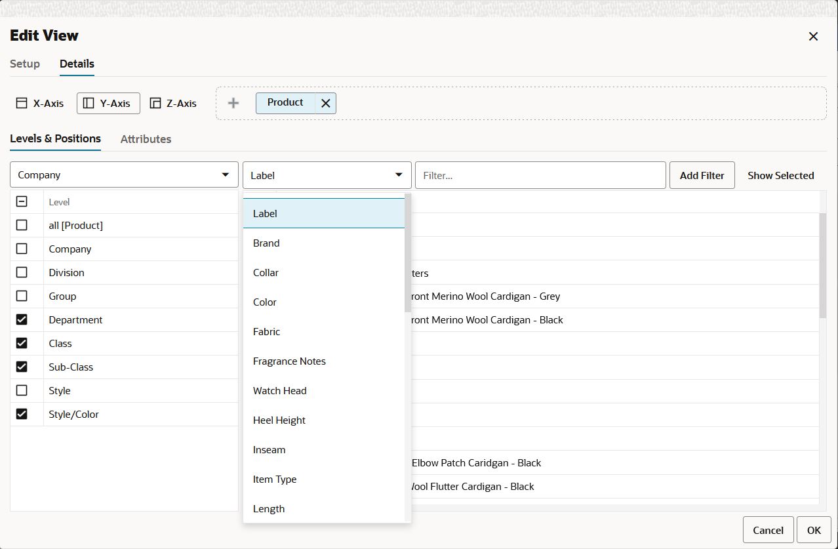838x549 pixels.
Task: Close the Edit View dialog
Action: (813, 36)
